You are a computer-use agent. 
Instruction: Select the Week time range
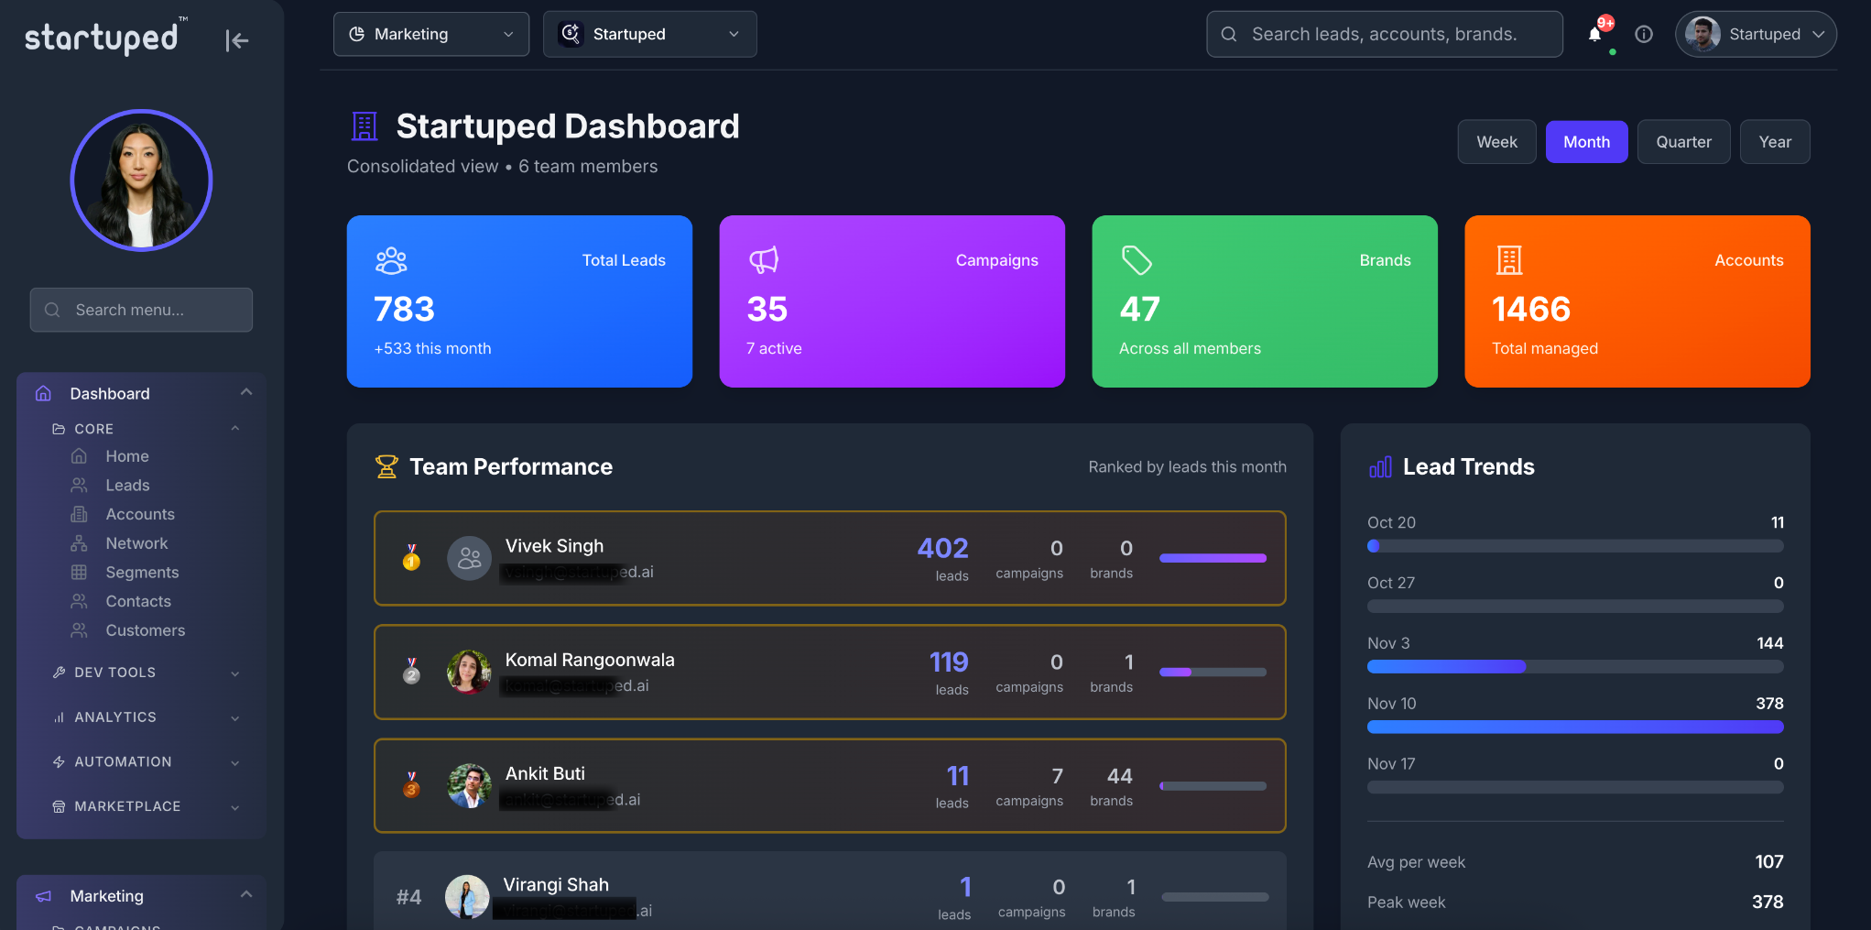pyautogui.click(x=1496, y=142)
